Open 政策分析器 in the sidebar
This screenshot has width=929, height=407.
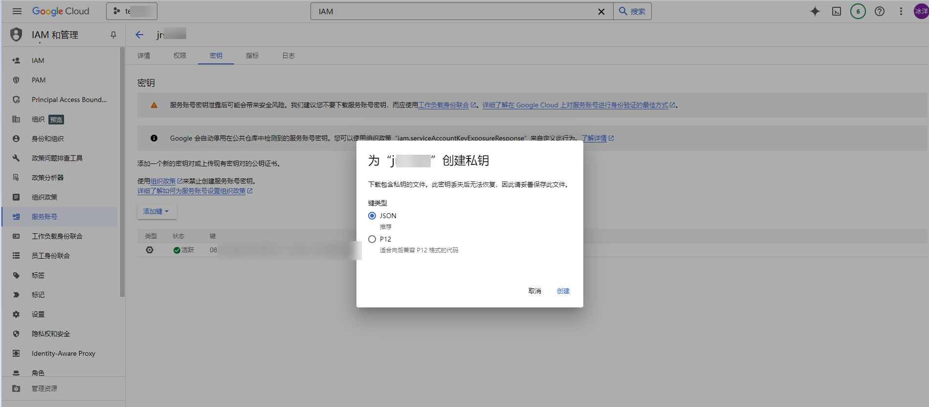pos(60,178)
